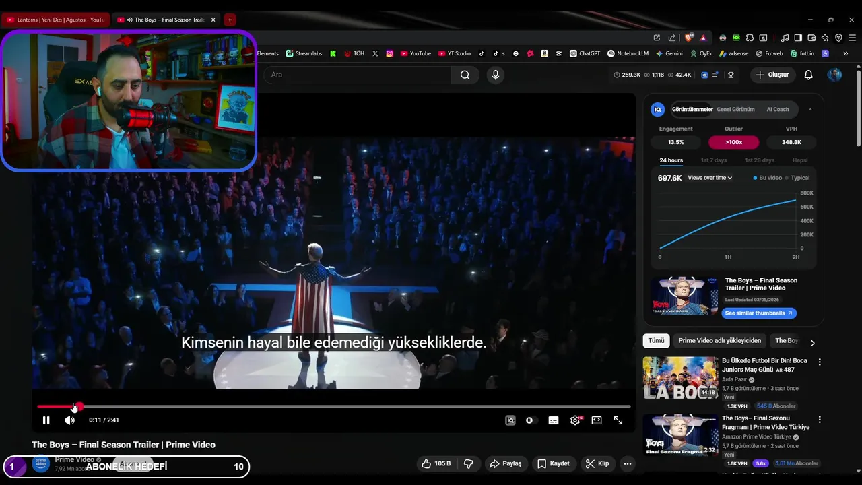Image resolution: width=862 pixels, height=485 pixels.
Task: Open the player settings gear
Action: (575, 420)
